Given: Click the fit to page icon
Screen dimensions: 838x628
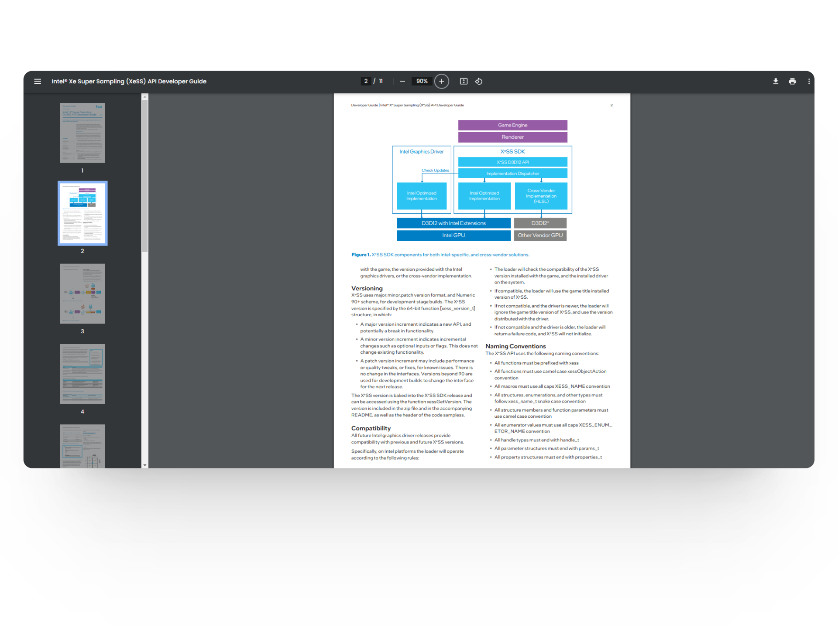Looking at the screenshot, I should [x=464, y=81].
